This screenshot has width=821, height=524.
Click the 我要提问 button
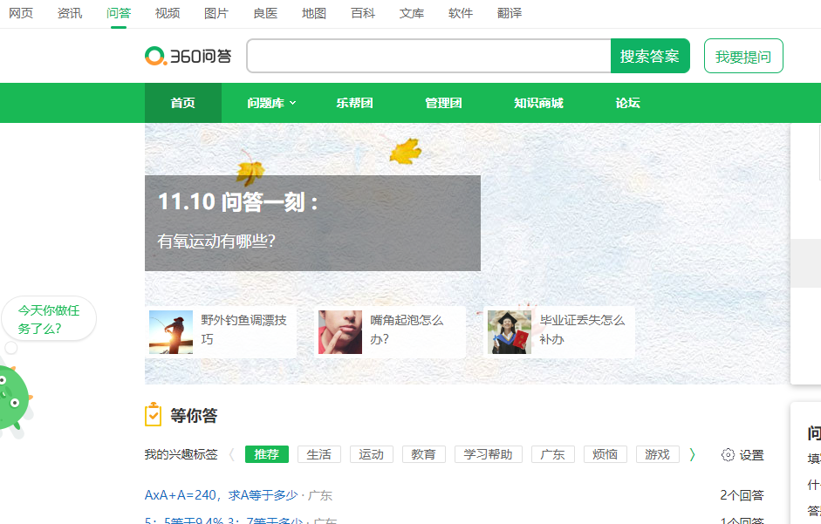(743, 56)
